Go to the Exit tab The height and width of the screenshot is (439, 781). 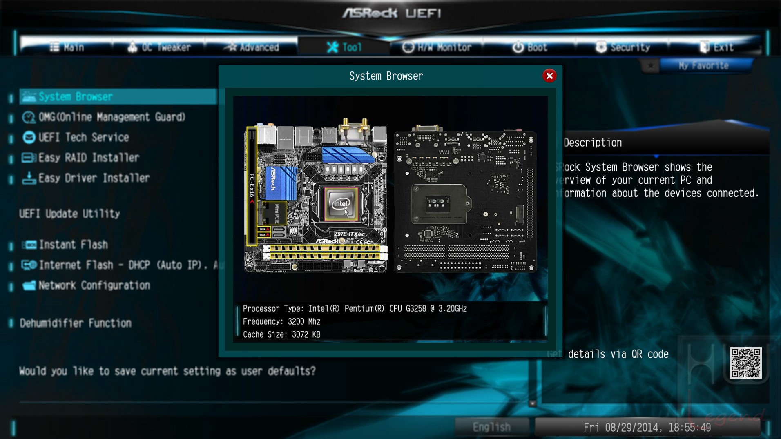(716, 47)
